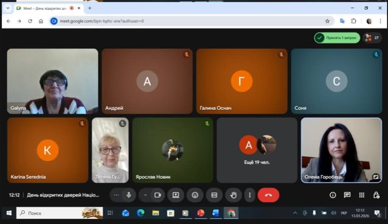Expand Chrome tab search dropdown

(8, 8)
